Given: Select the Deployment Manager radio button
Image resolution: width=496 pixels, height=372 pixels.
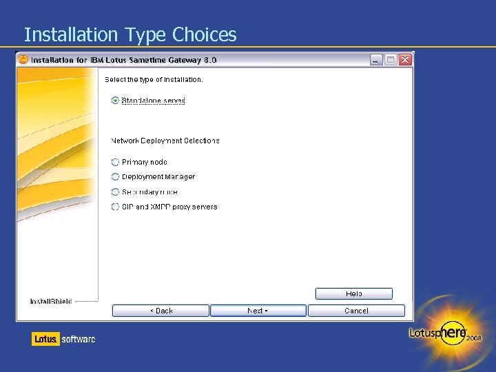Looking at the screenshot, I should (x=115, y=177).
